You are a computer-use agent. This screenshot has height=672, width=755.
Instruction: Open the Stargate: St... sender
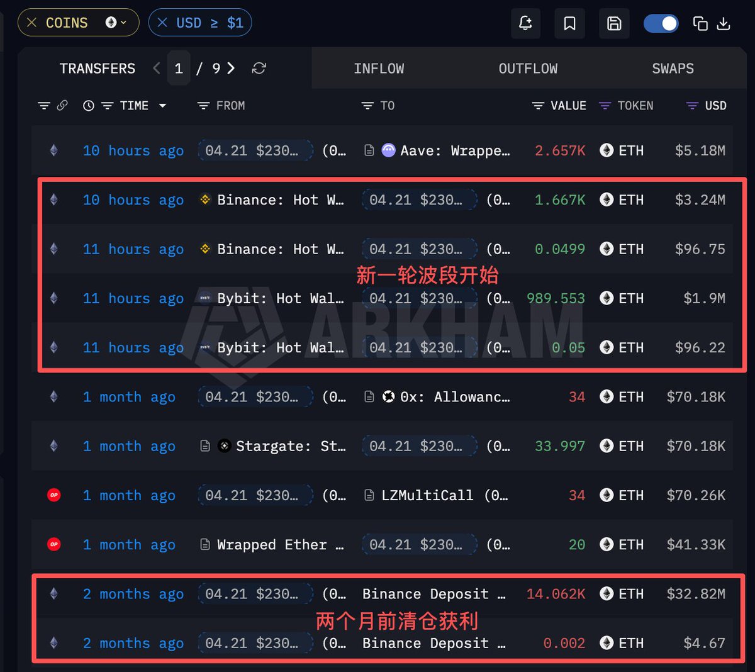coord(291,446)
